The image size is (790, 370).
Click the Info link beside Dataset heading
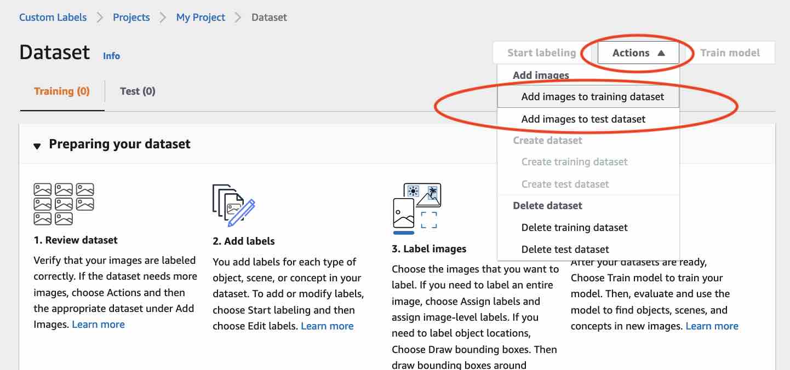click(111, 56)
